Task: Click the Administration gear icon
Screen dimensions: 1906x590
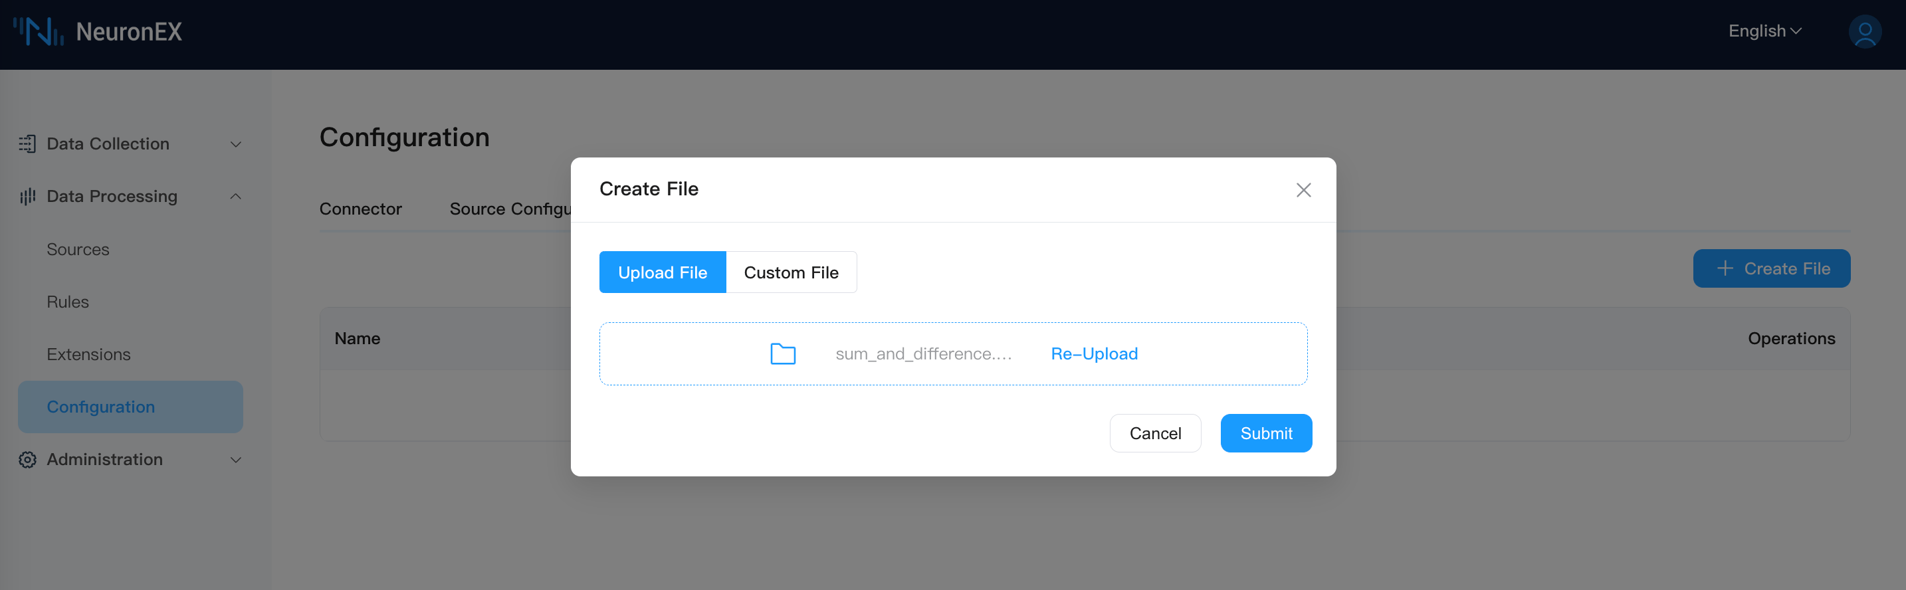Action: coord(27,460)
